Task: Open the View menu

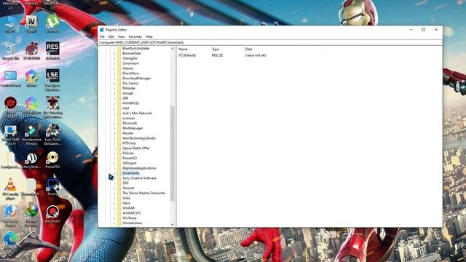Action: click(121, 36)
